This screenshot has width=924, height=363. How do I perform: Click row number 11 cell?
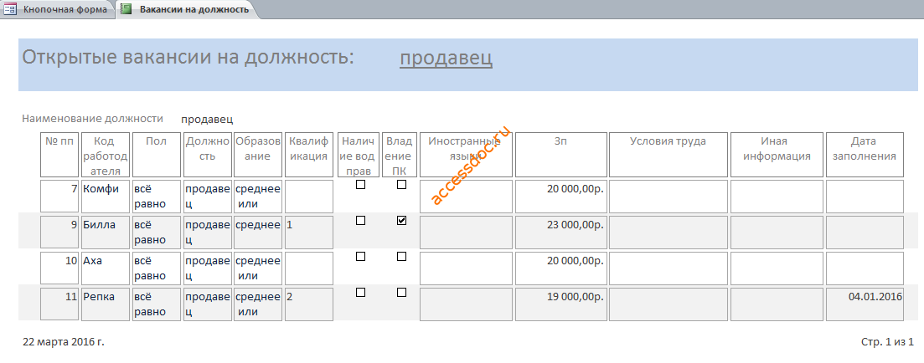[59, 304]
